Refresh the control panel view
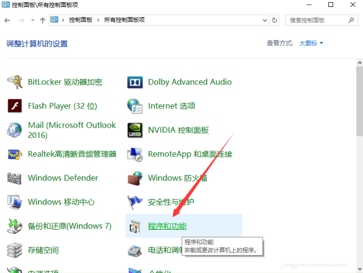This screenshot has height=273, width=363. pyautogui.click(x=274, y=20)
